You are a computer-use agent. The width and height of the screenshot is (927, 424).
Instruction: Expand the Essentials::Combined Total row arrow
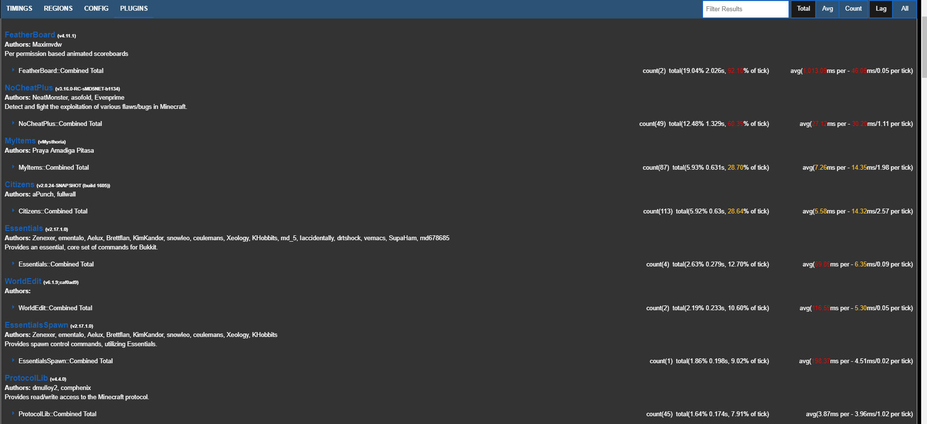pyautogui.click(x=13, y=264)
